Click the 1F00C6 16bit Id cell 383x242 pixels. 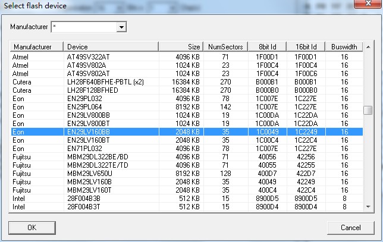pyautogui.click(x=306, y=74)
